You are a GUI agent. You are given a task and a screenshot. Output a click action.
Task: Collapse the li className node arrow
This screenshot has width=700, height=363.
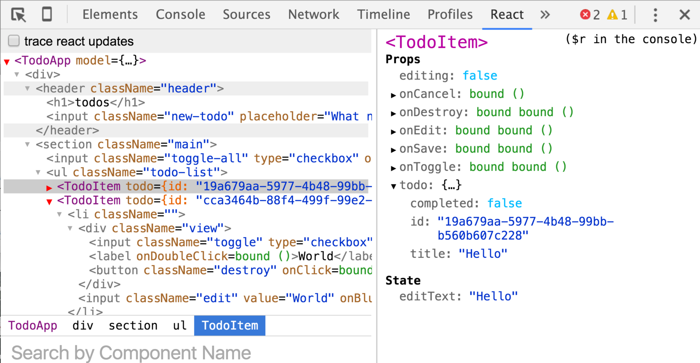click(59, 214)
